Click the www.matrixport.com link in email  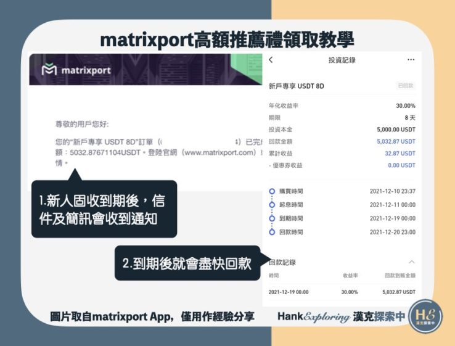pyautogui.click(x=219, y=152)
